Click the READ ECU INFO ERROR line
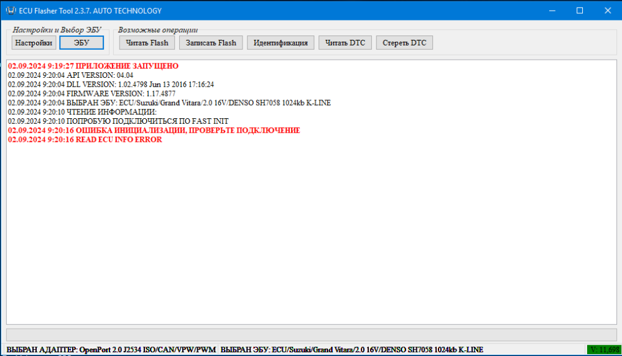Screen dimensions: 622x356 point(85,140)
